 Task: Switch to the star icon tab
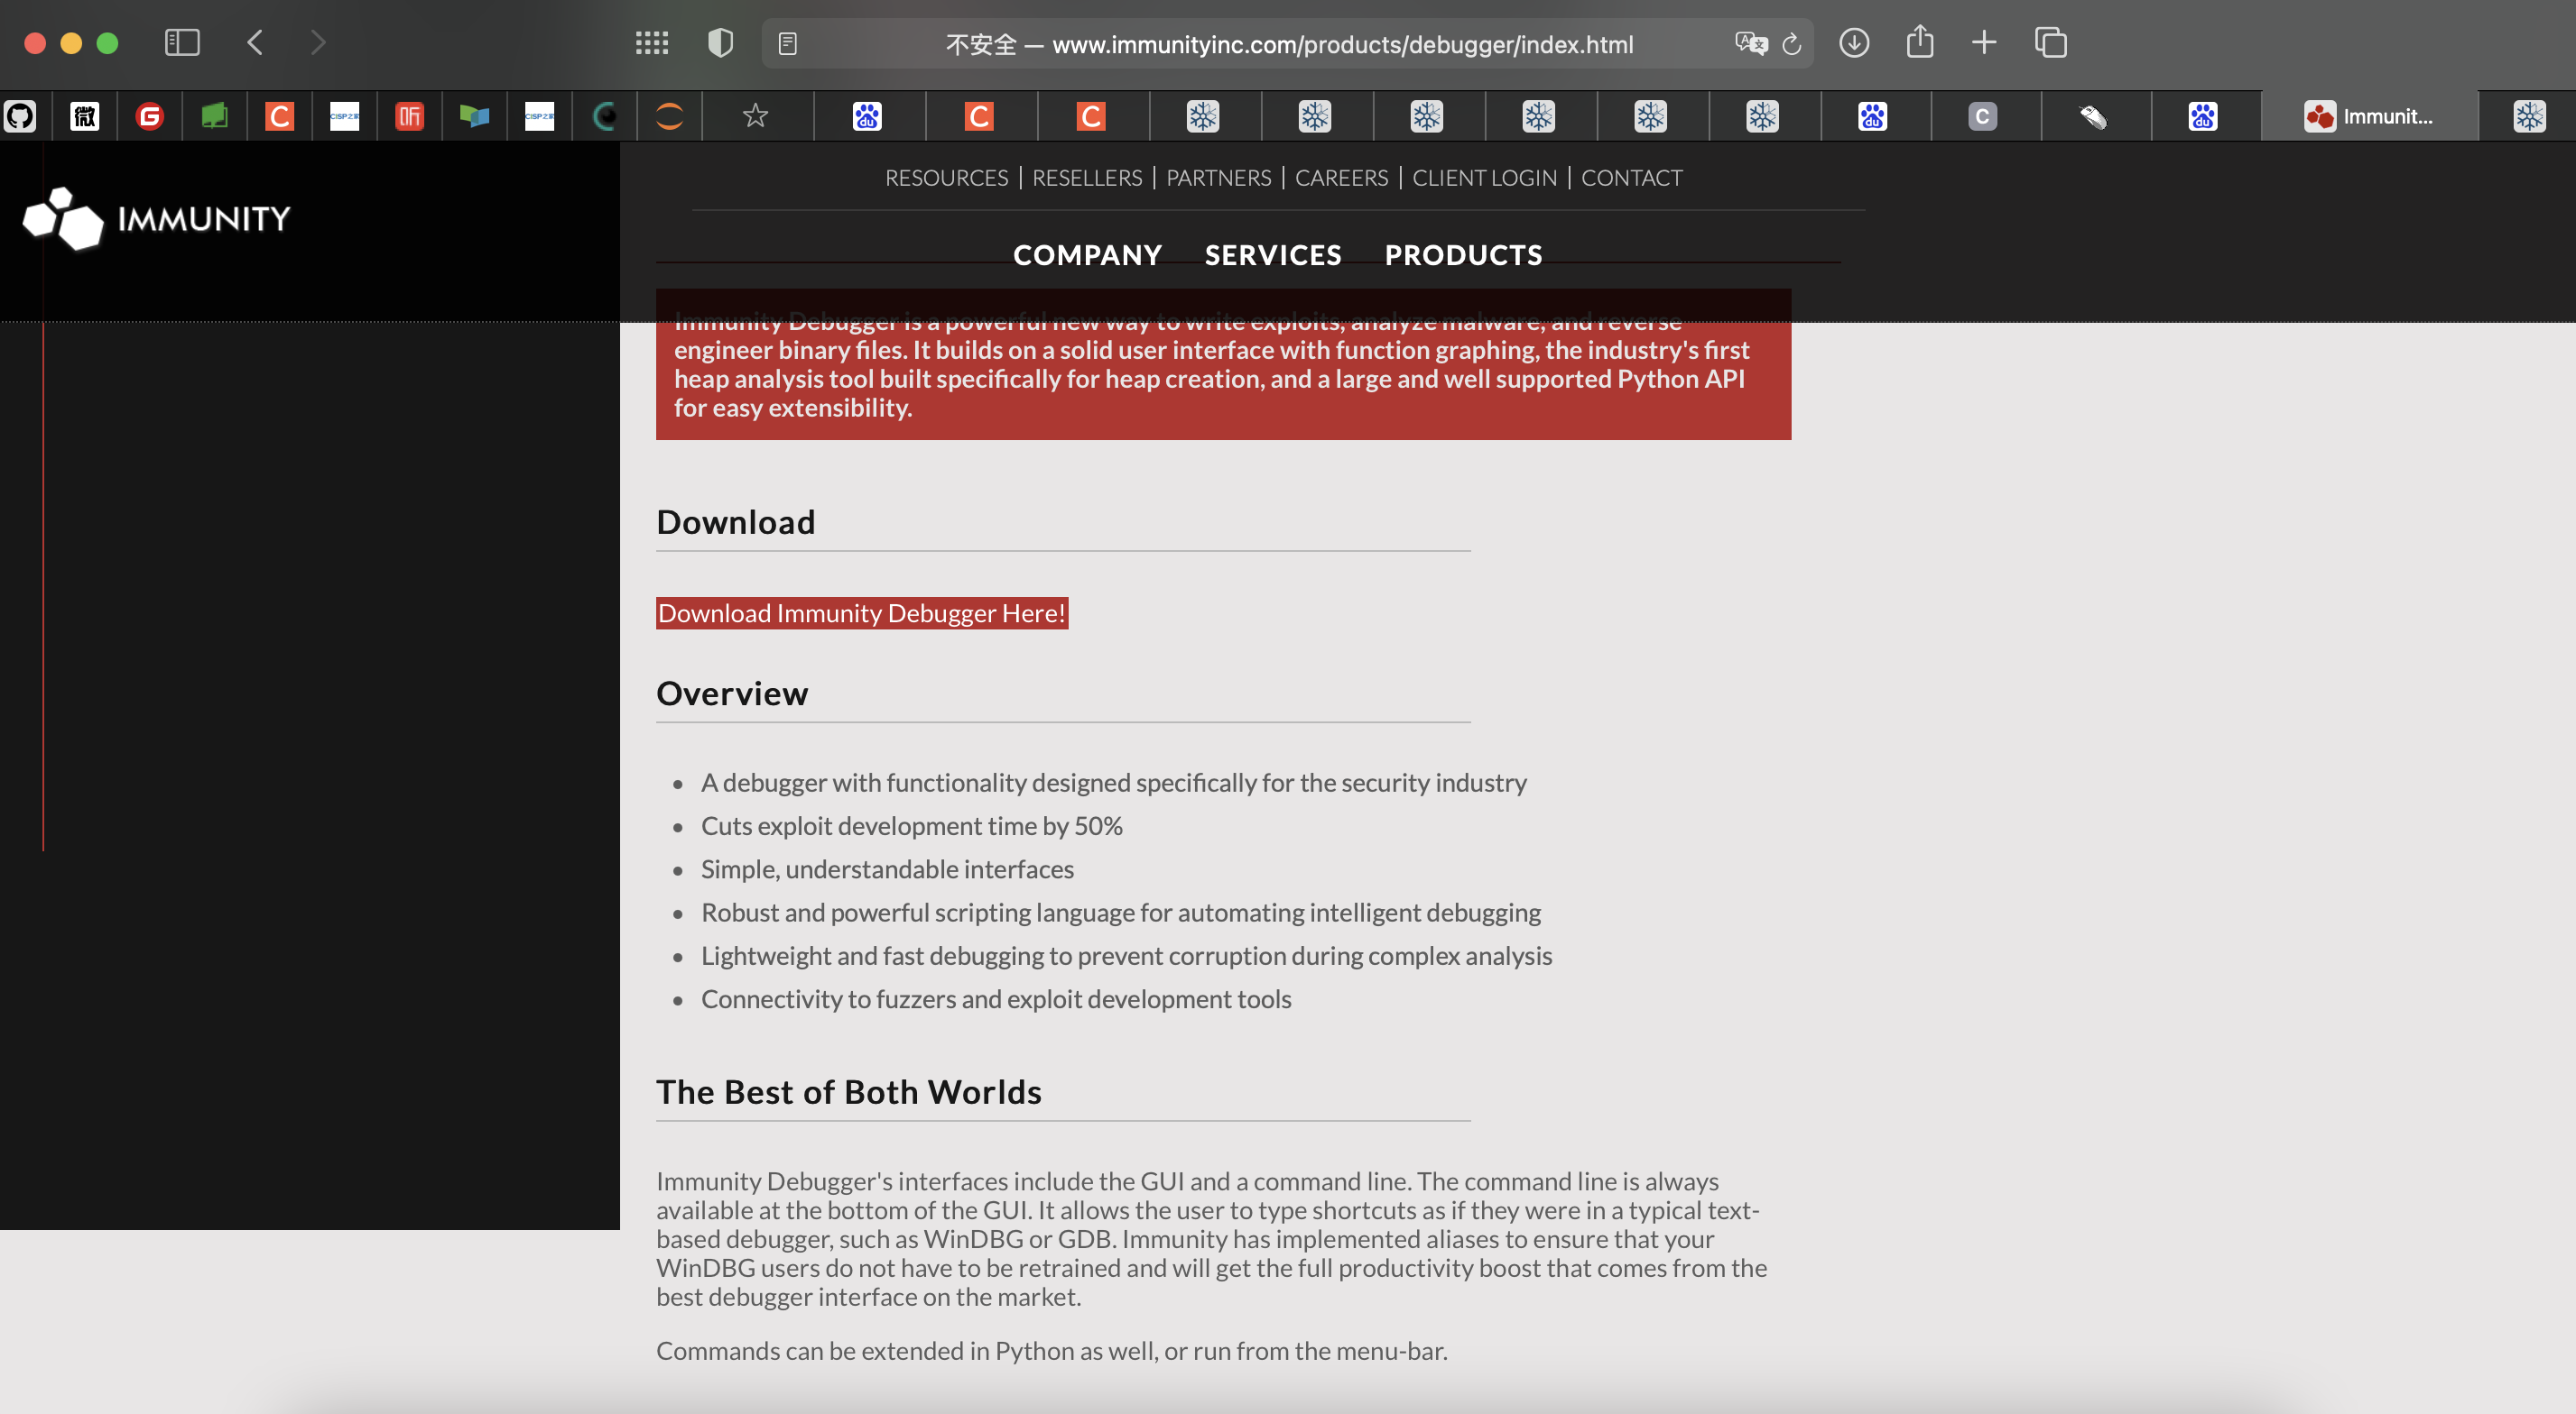(756, 116)
